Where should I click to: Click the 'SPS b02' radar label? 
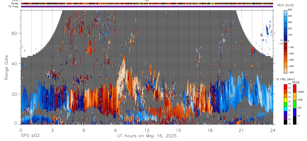(30, 136)
